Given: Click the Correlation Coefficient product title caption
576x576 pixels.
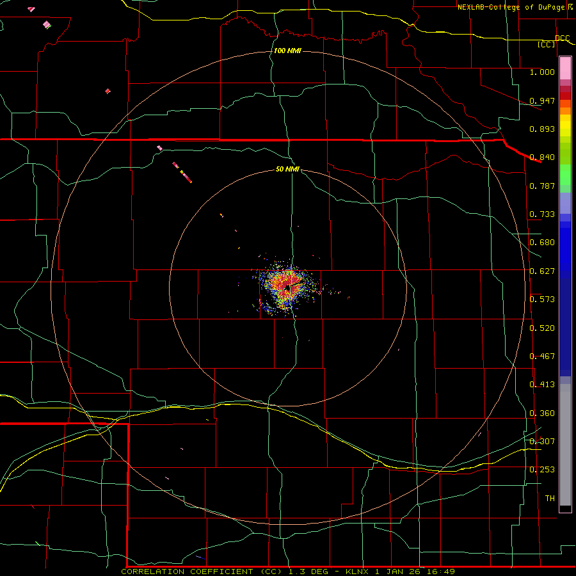Looking at the screenshot, I should pyautogui.click(x=288, y=572).
